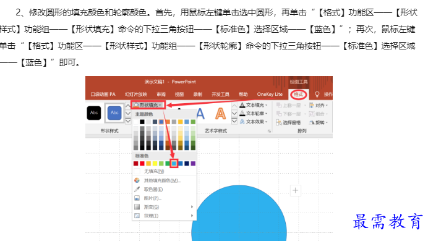Switch to the 审阅 tab
The height and width of the screenshot is (241, 428).
click(161, 95)
